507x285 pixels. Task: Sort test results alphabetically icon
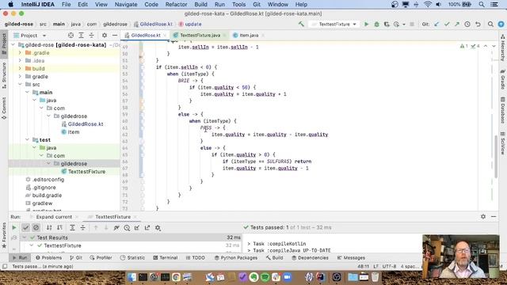[x=49, y=228]
